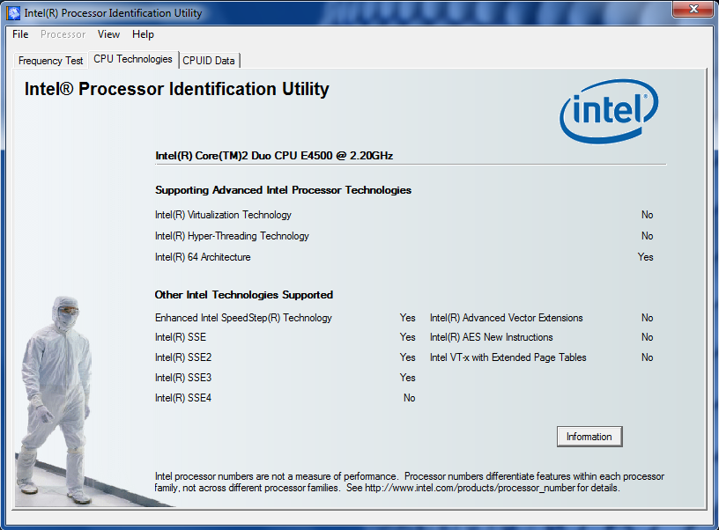Click the Intel utility title bar icon
719x530 pixels.
tap(14, 13)
